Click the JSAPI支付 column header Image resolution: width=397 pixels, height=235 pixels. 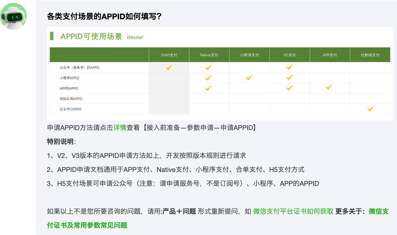tap(169, 55)
